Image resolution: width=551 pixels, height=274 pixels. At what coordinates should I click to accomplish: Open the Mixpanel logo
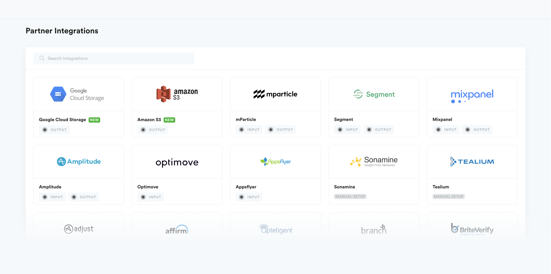click(x=472, y=96)
